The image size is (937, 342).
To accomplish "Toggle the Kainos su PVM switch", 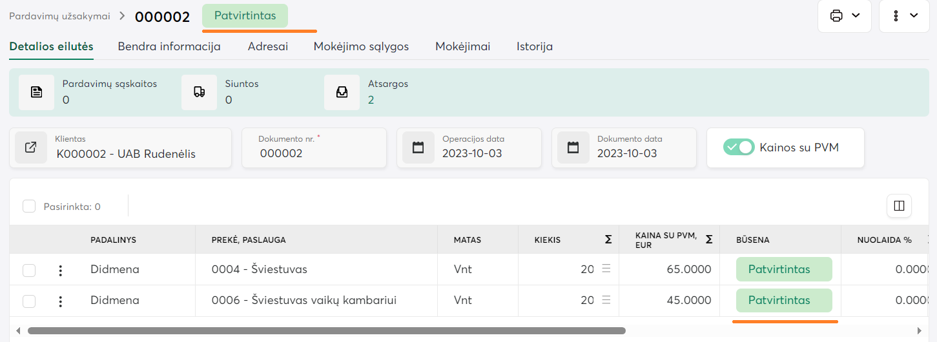I will click(x=739, y=147).
